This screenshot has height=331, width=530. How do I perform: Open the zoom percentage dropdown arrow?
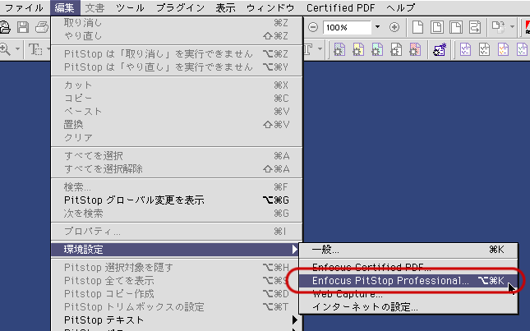click(x=377, y=27)
